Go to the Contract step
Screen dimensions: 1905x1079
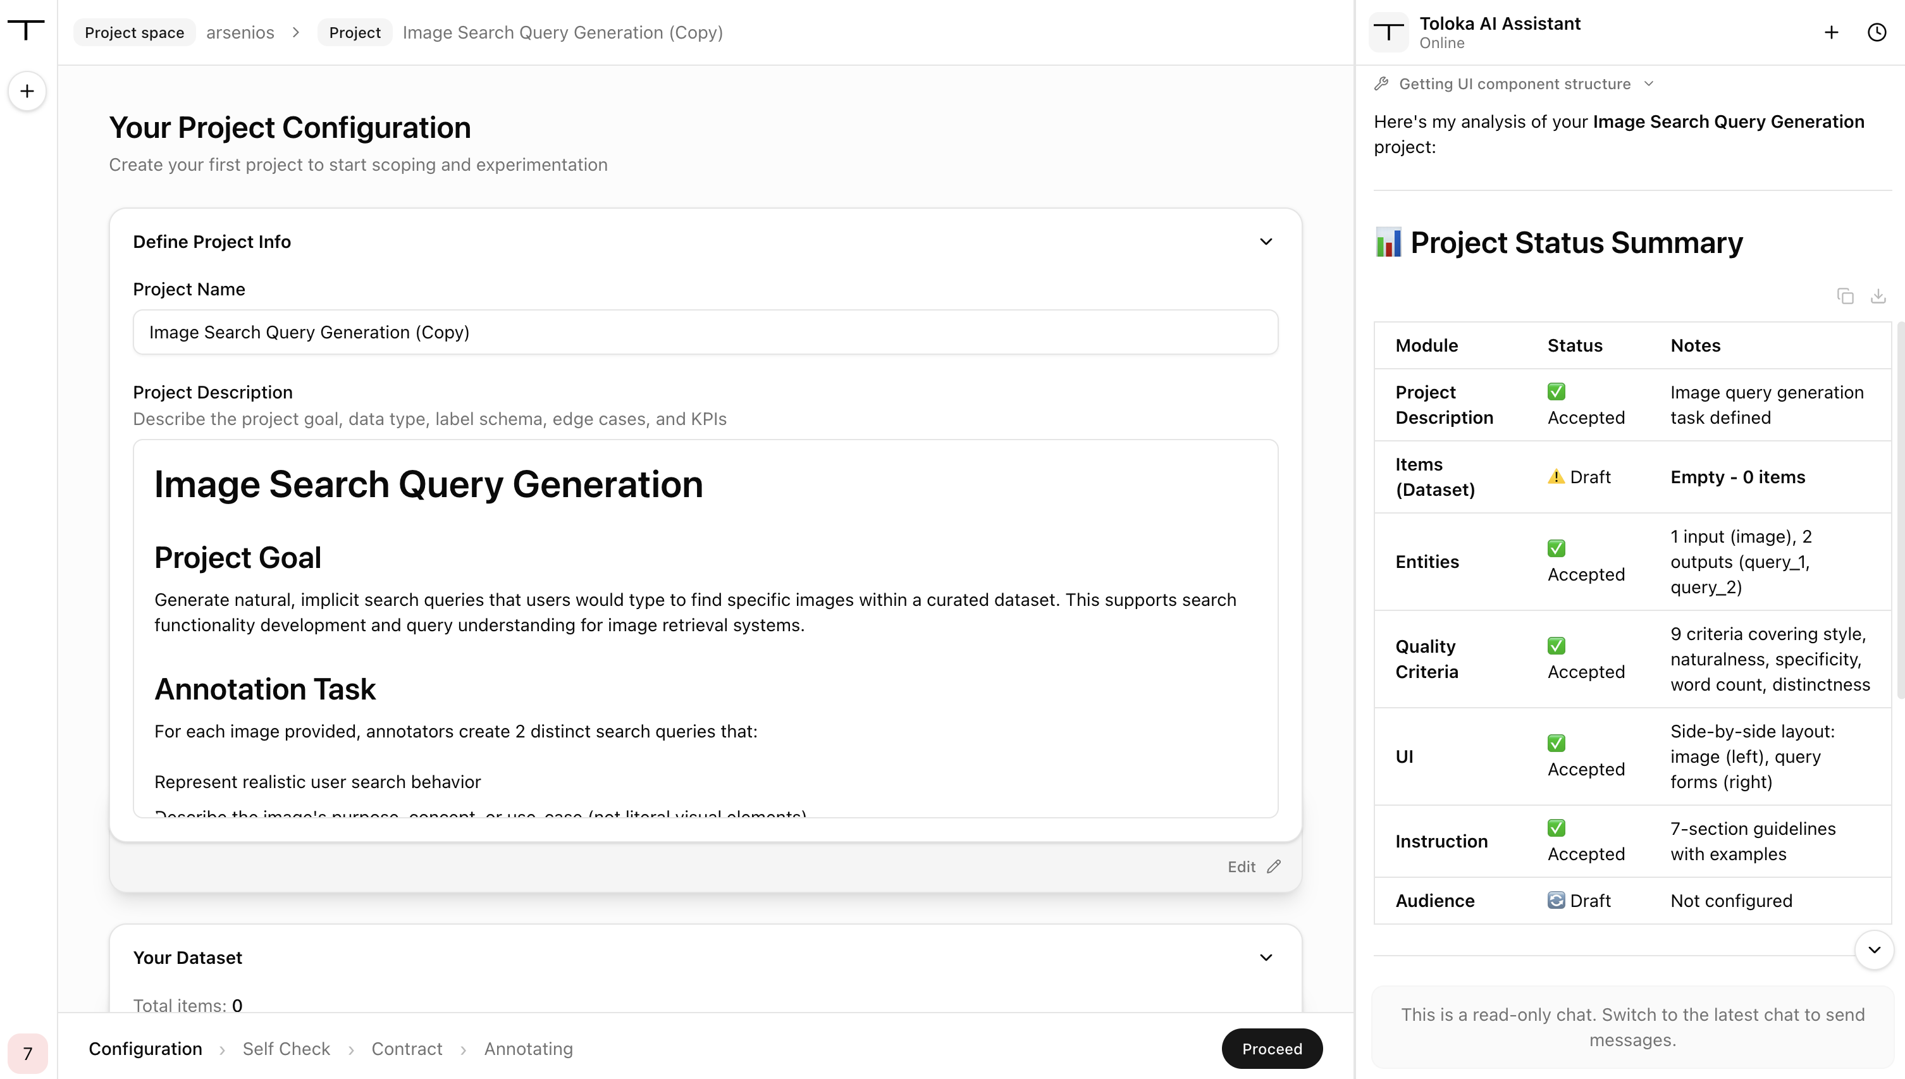tap(407, 1049)
